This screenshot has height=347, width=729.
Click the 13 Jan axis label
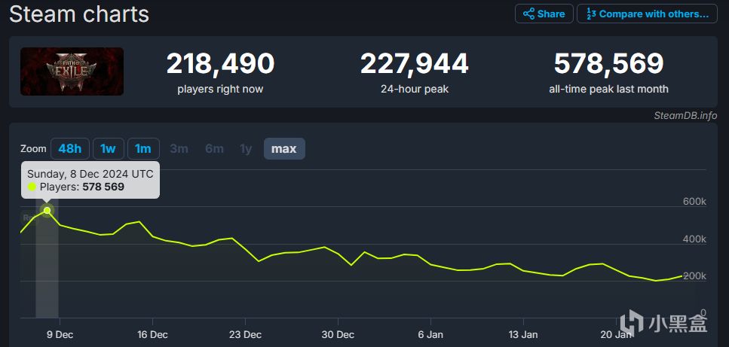coord(523,334)
